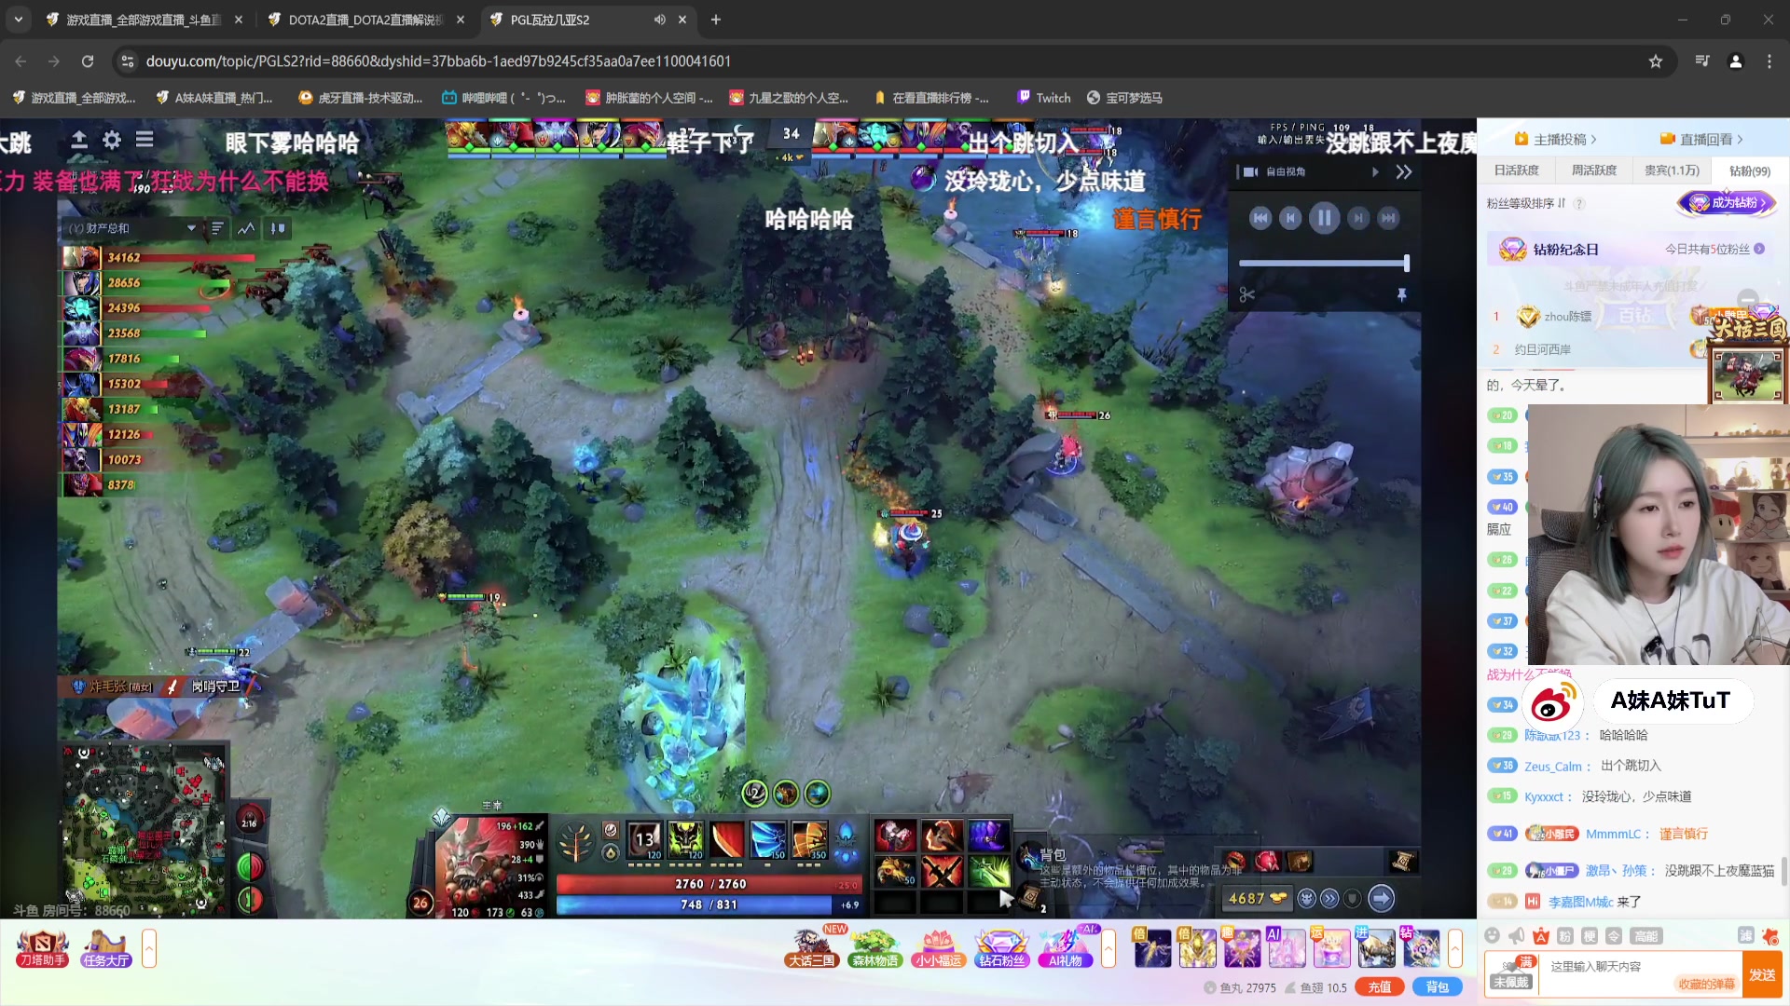Click the pin icon in replay panel
1790x1006 pixels.
(x=1401, y=295)
